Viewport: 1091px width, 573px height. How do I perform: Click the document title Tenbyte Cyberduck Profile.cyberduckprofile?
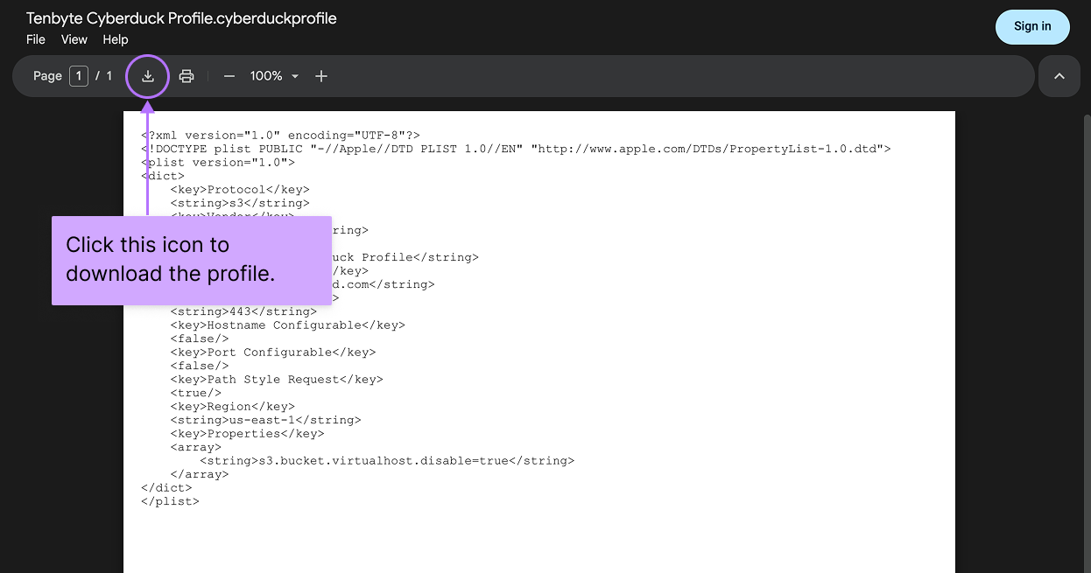pos(181,18)
